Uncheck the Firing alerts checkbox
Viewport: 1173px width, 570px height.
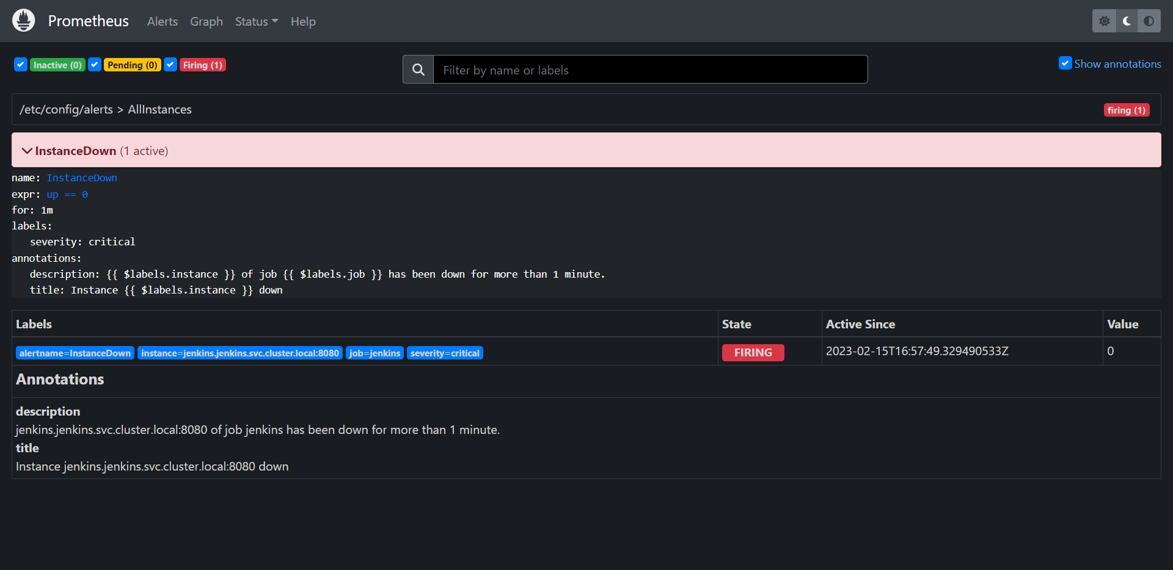click(x=170, y=65)
